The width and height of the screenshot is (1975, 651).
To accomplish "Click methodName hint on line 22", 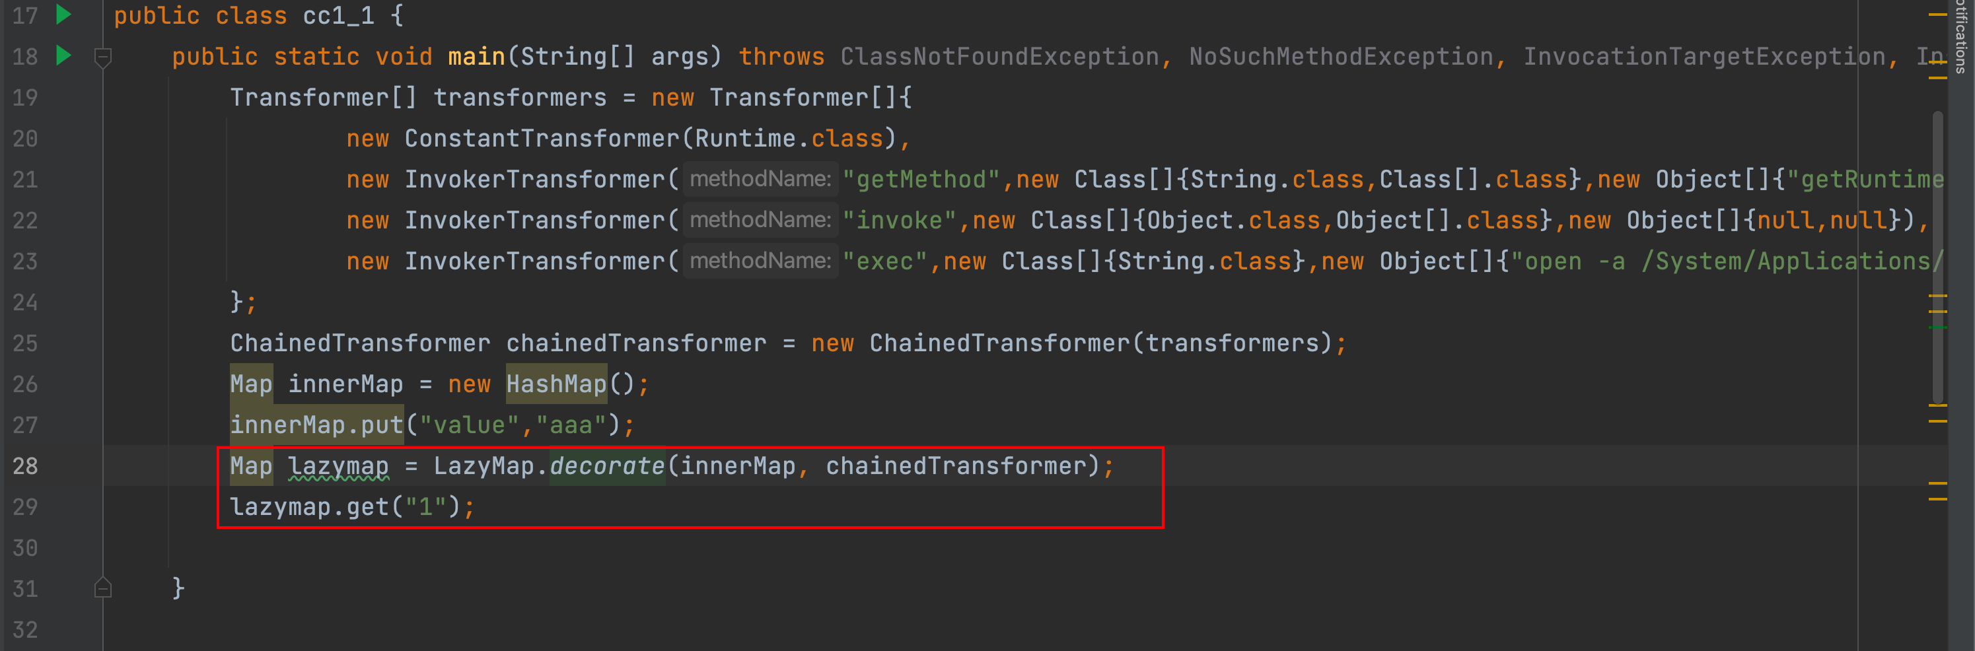I will [760, 220].
